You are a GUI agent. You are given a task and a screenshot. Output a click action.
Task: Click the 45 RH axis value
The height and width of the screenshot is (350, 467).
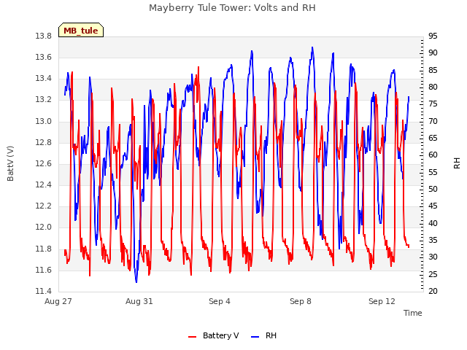[x=433, y=206]
